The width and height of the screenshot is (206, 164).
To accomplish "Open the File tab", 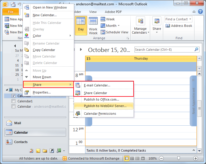I will [11, 12].
